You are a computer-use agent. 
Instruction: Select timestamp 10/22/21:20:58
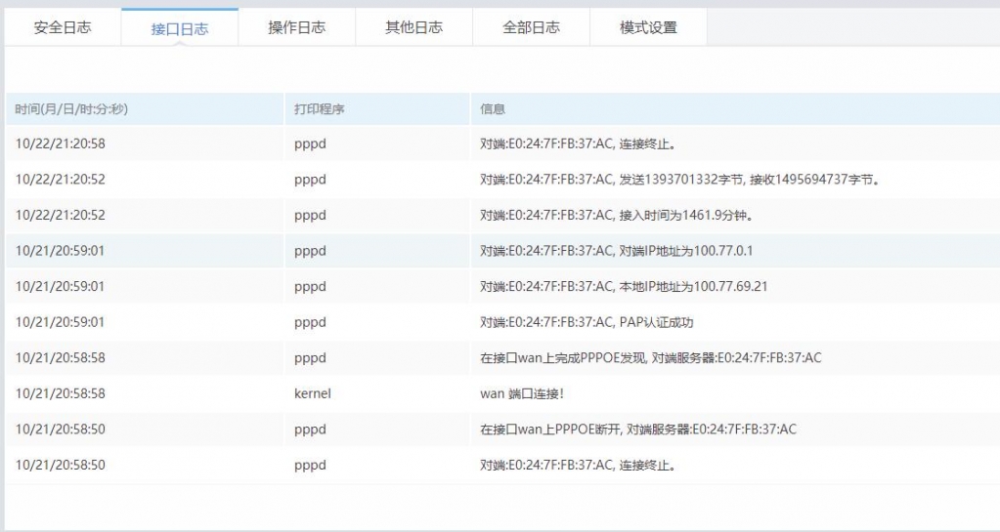tap(60, 143)
